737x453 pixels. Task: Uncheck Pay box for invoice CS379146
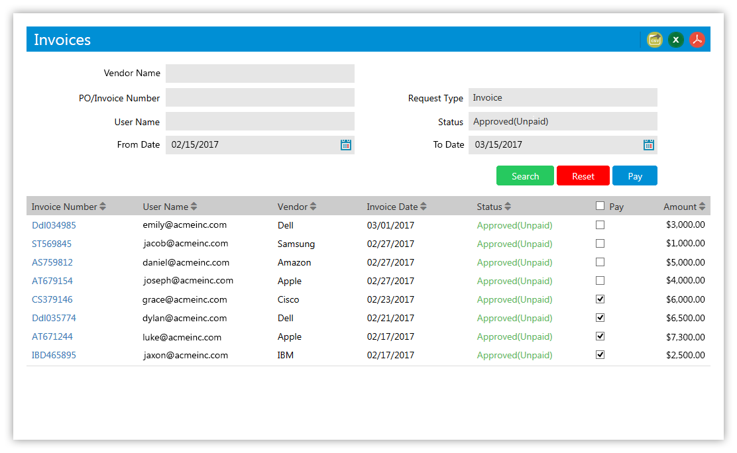point(600,299)
